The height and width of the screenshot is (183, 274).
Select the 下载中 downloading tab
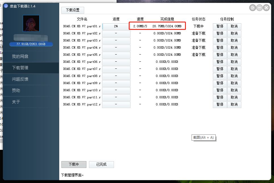click(x=74, y=164)
